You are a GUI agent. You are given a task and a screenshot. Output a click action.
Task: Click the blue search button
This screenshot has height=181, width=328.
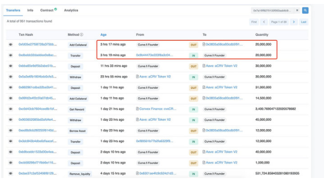coord(305,10)
